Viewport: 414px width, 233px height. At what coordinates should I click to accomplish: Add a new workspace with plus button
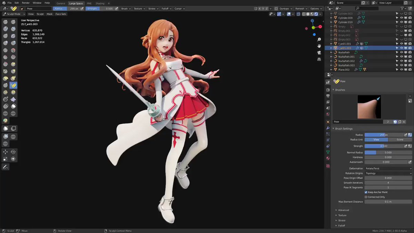[x=109, y=3]
